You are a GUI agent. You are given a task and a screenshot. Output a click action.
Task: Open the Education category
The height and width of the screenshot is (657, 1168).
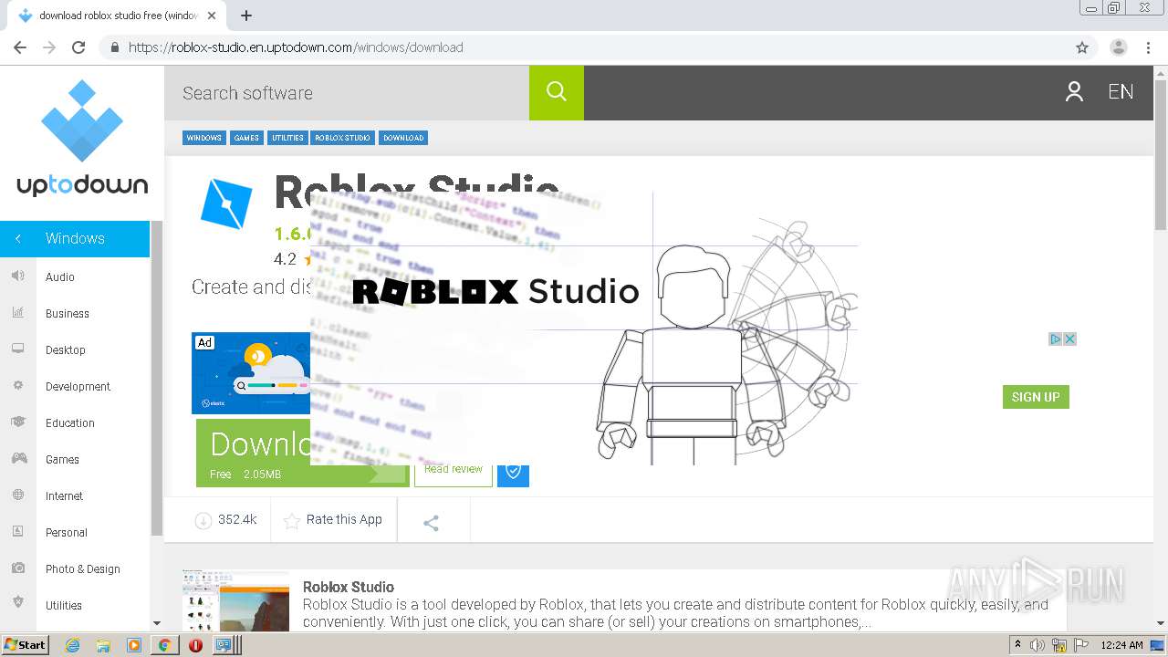tap(70, 422)
